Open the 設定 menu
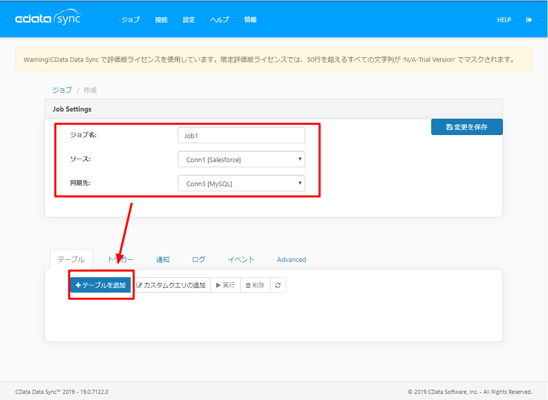 pyautogui.click(x=188, y=20)
